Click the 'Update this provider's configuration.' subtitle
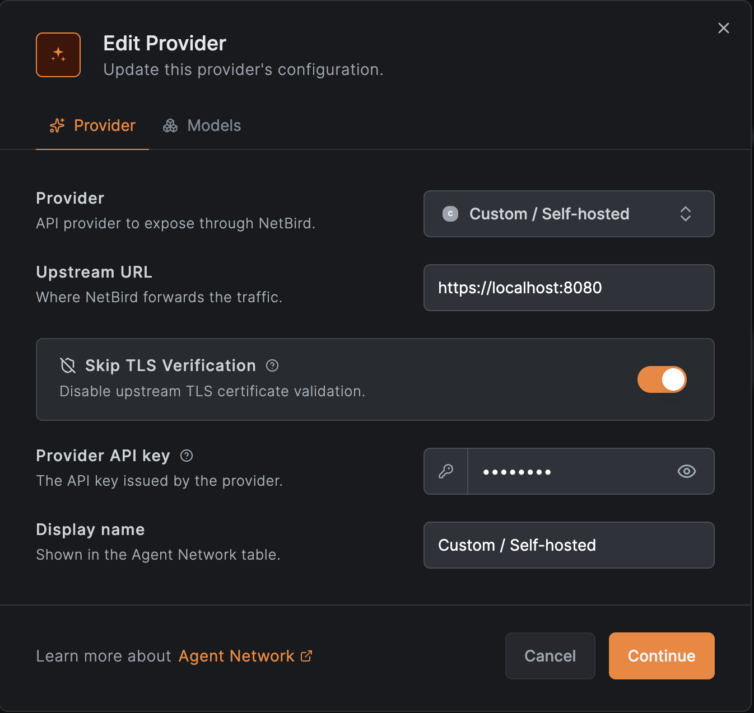Image resolution: width=754 pixels, height=713 pixels. [x=243, y=70]
